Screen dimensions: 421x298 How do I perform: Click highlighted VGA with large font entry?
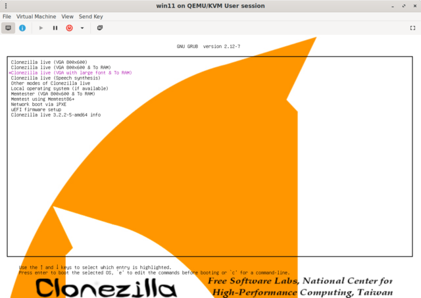(x=71, y=72)
